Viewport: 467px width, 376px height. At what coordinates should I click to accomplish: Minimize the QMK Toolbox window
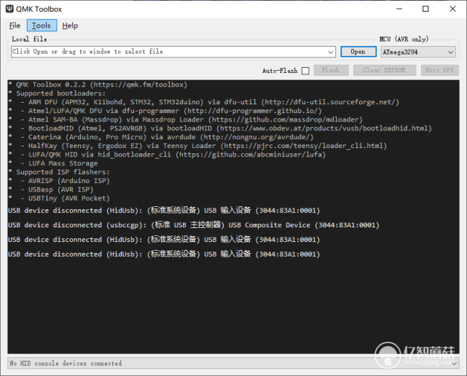coord(399,9)
